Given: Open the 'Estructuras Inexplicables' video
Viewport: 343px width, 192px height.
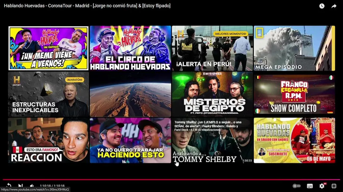Looking at the screenshot, I should 48,94.
